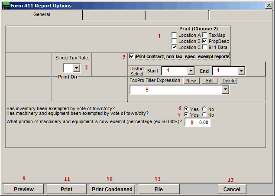
Task: Expand the District Select Start dropdown
Action: pyautogui.click(x=190, y=71)
